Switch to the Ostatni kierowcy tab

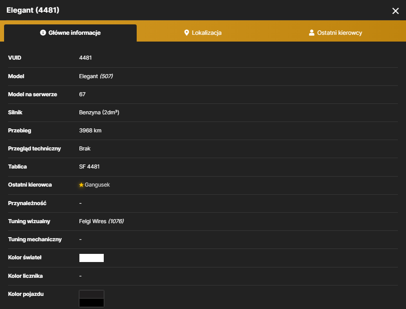[336, 33]
